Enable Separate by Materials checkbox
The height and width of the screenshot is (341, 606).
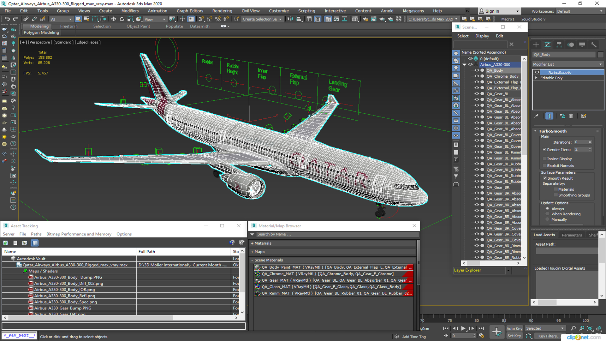(x=556, y=189)
